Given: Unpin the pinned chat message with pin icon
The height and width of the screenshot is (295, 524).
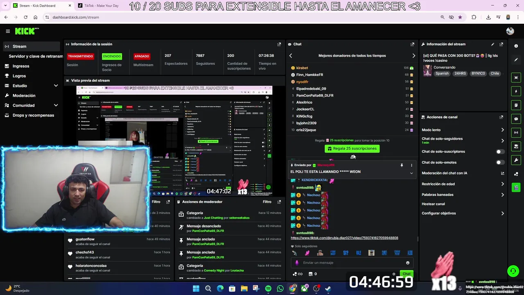Looking at the screenshot, I should pyautogui.click(x=402, y=165).
